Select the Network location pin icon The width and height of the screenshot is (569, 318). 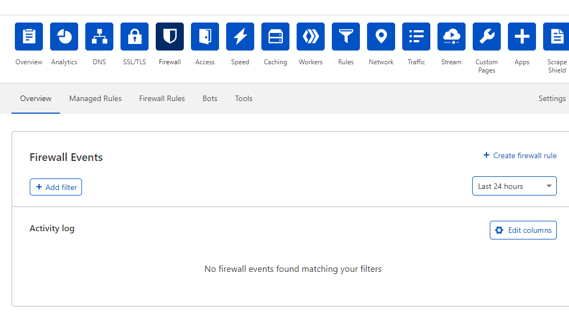click(x=381, y=37)
